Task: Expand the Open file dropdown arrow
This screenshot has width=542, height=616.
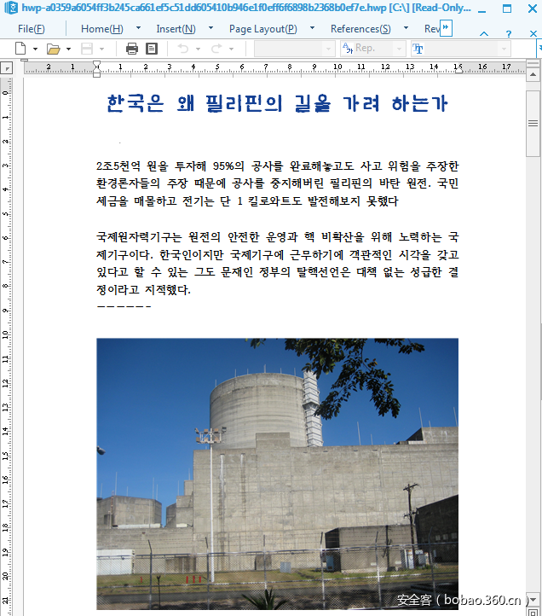Action: pos(69,49)
